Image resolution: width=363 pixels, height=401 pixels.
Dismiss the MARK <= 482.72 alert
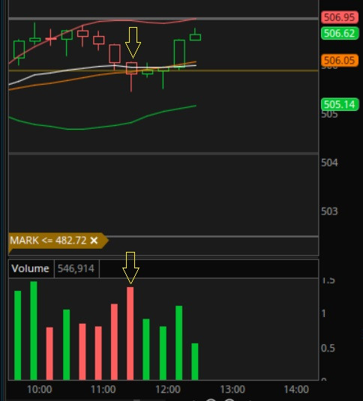94,241
